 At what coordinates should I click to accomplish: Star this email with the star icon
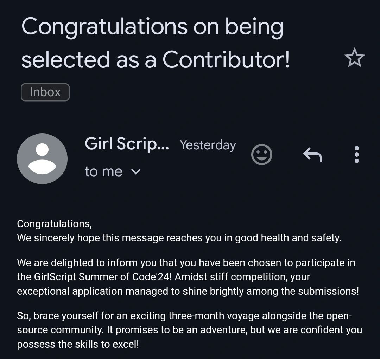coord(354,57)
